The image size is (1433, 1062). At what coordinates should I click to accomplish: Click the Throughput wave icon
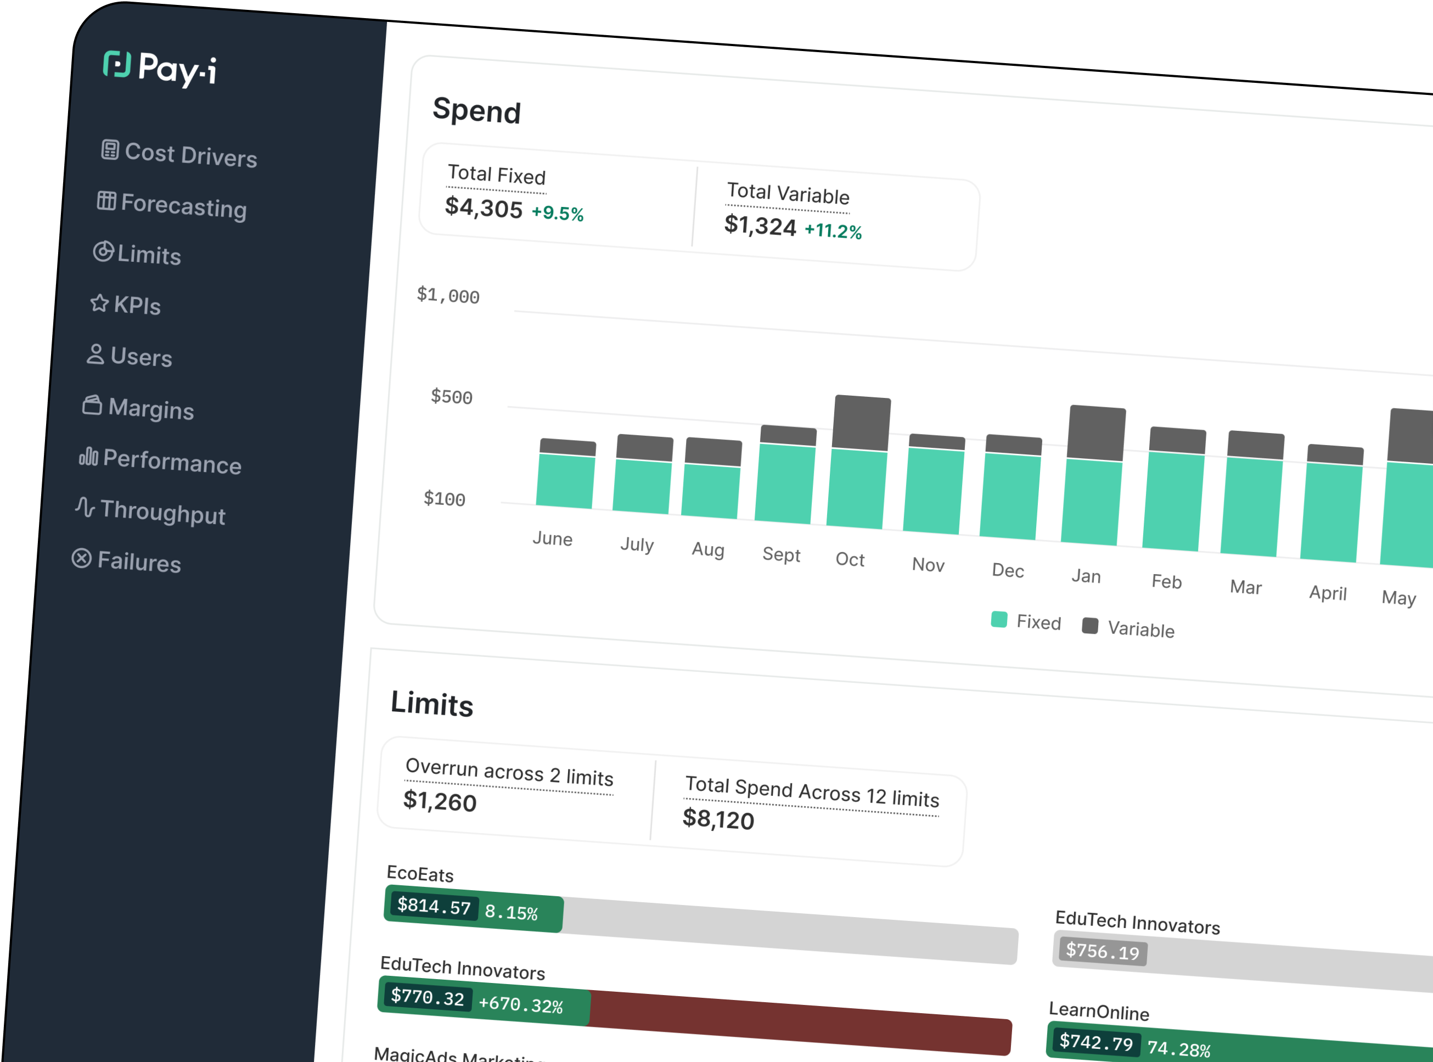[x=85, y=507]
